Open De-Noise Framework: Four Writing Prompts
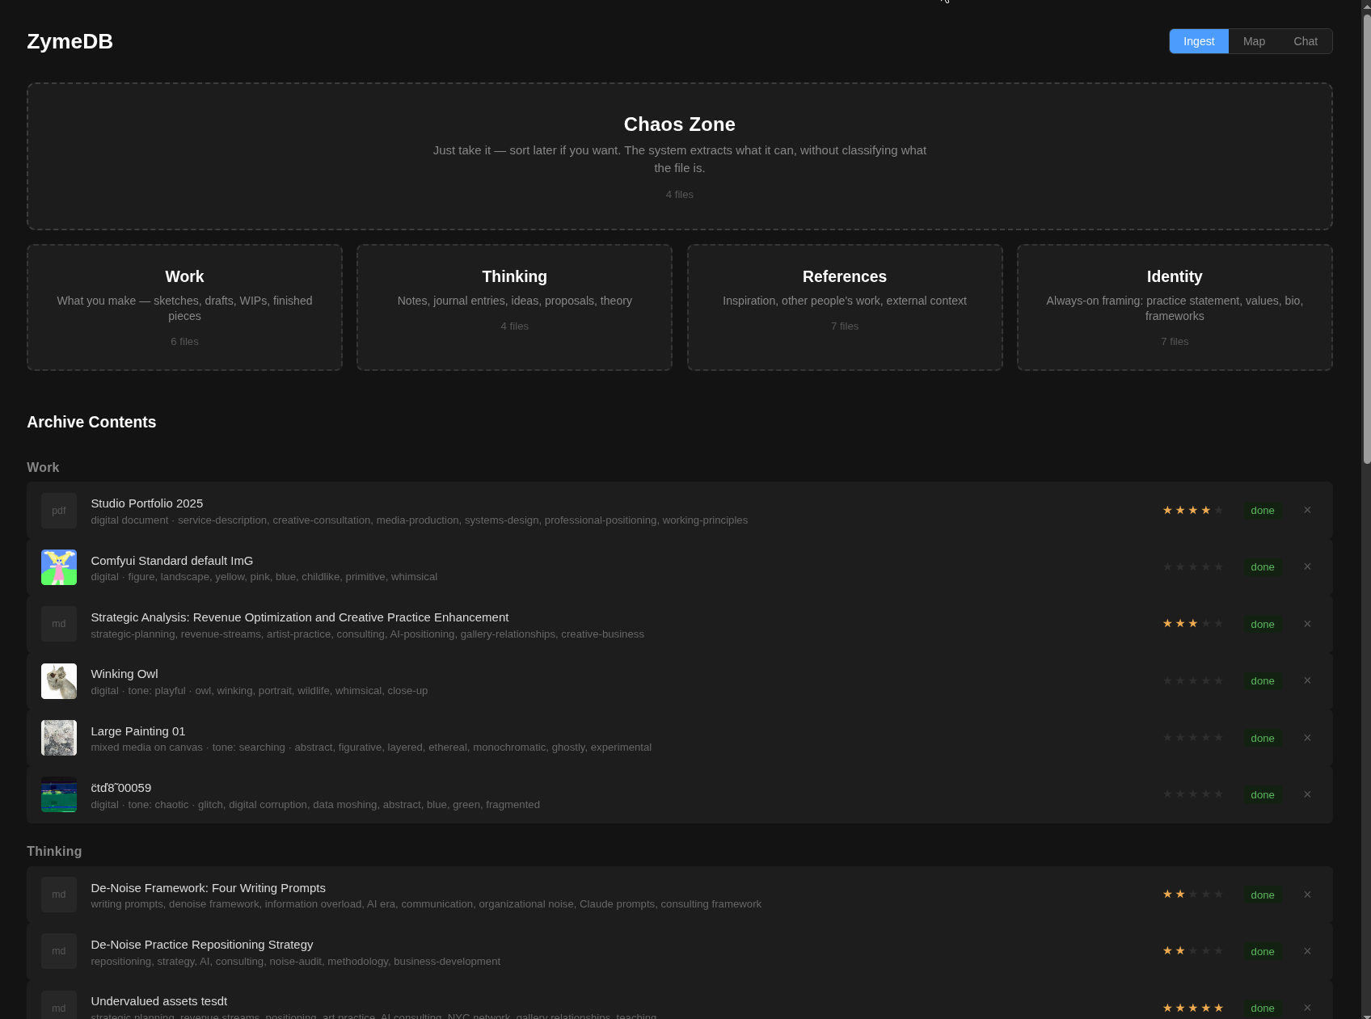The image size is (1371, 1019). (x=209, y=888)
